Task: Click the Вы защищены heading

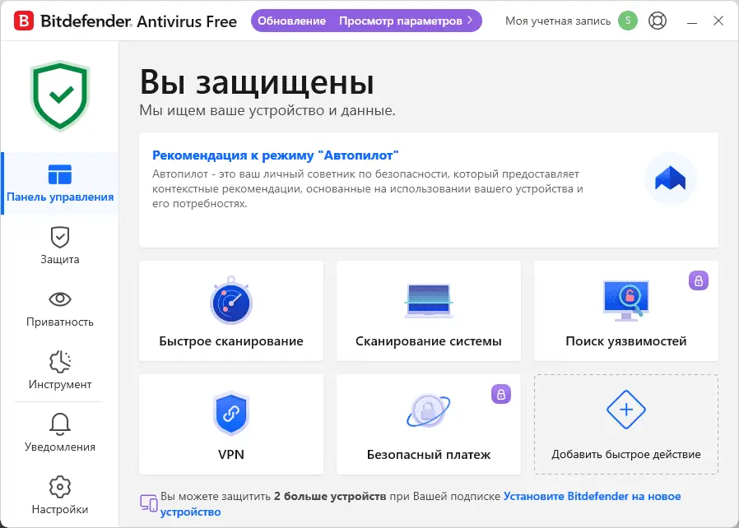Action: [257, 82]
